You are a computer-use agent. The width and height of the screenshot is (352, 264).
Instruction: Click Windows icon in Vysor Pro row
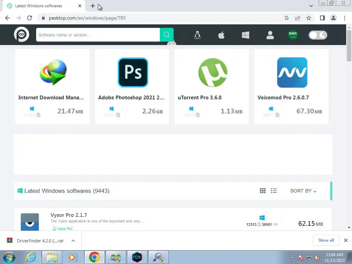click(x=262, y=218)
